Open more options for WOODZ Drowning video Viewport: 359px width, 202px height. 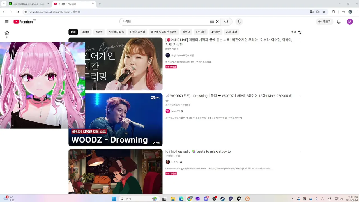[x=300, y=95]
